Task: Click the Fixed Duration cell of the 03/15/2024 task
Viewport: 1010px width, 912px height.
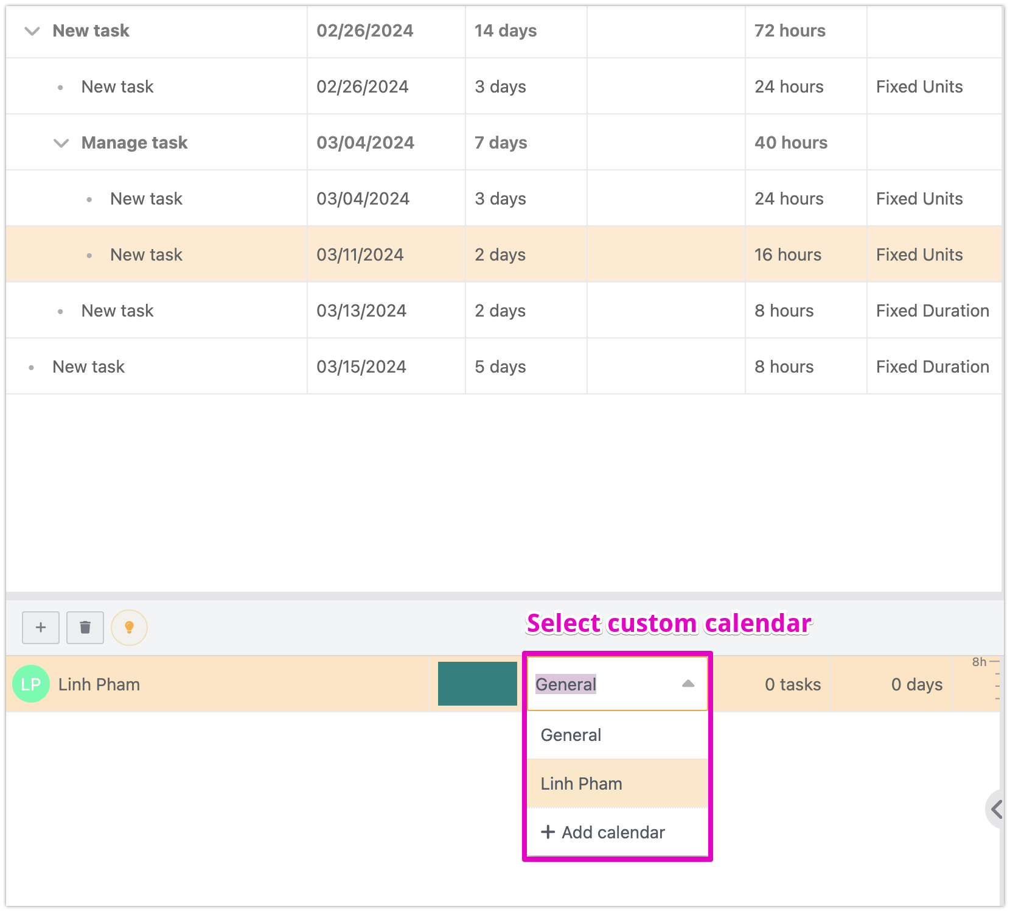Action: [933, 366]
